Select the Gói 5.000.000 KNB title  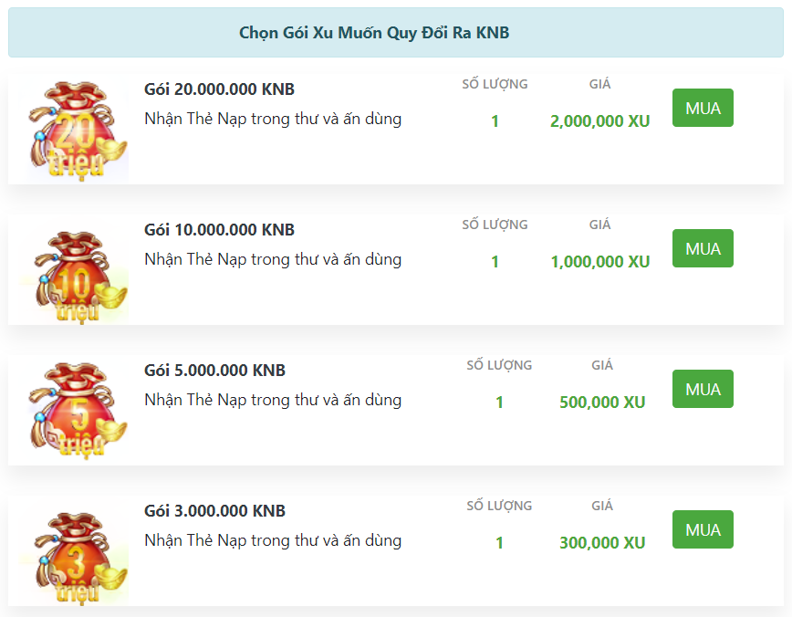[214, 371]
